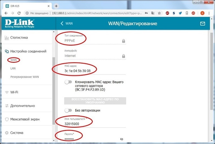
Task: Open 'Резервирование WAN' in the sidebar
Action: click(25, 77)
